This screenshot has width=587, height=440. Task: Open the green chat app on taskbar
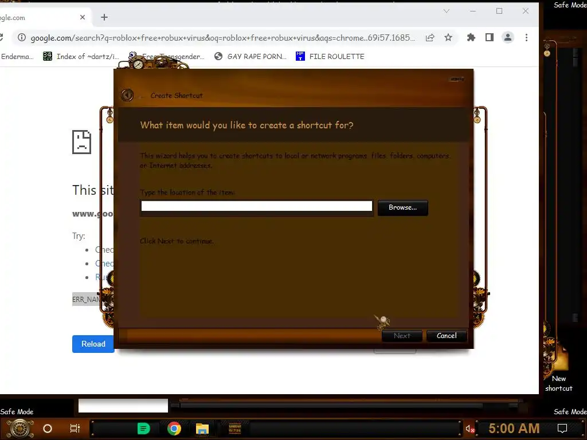[144, 429]
